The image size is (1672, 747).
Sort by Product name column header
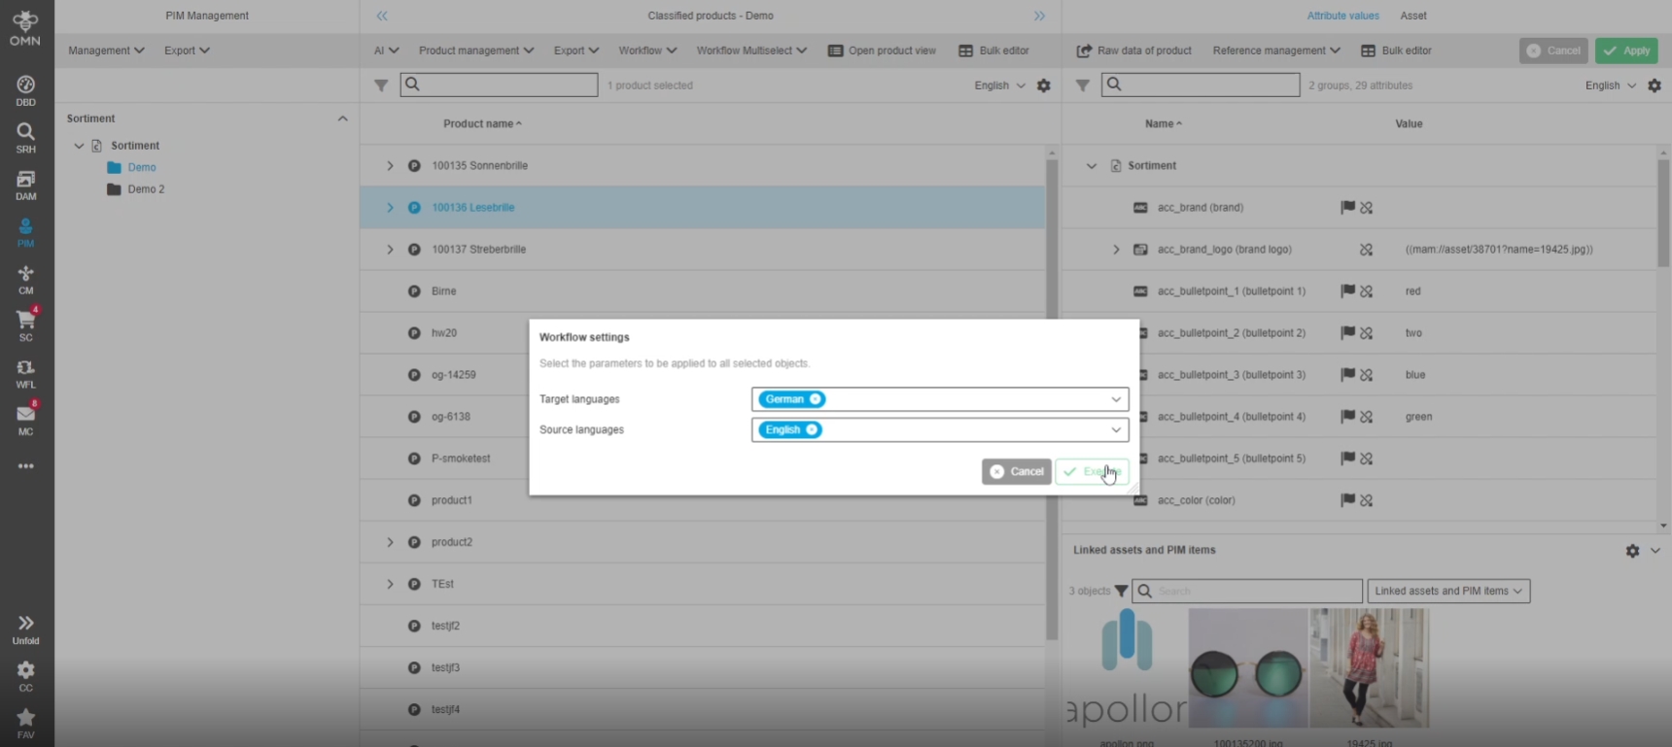pyautogui.click(x=482, y=123)
